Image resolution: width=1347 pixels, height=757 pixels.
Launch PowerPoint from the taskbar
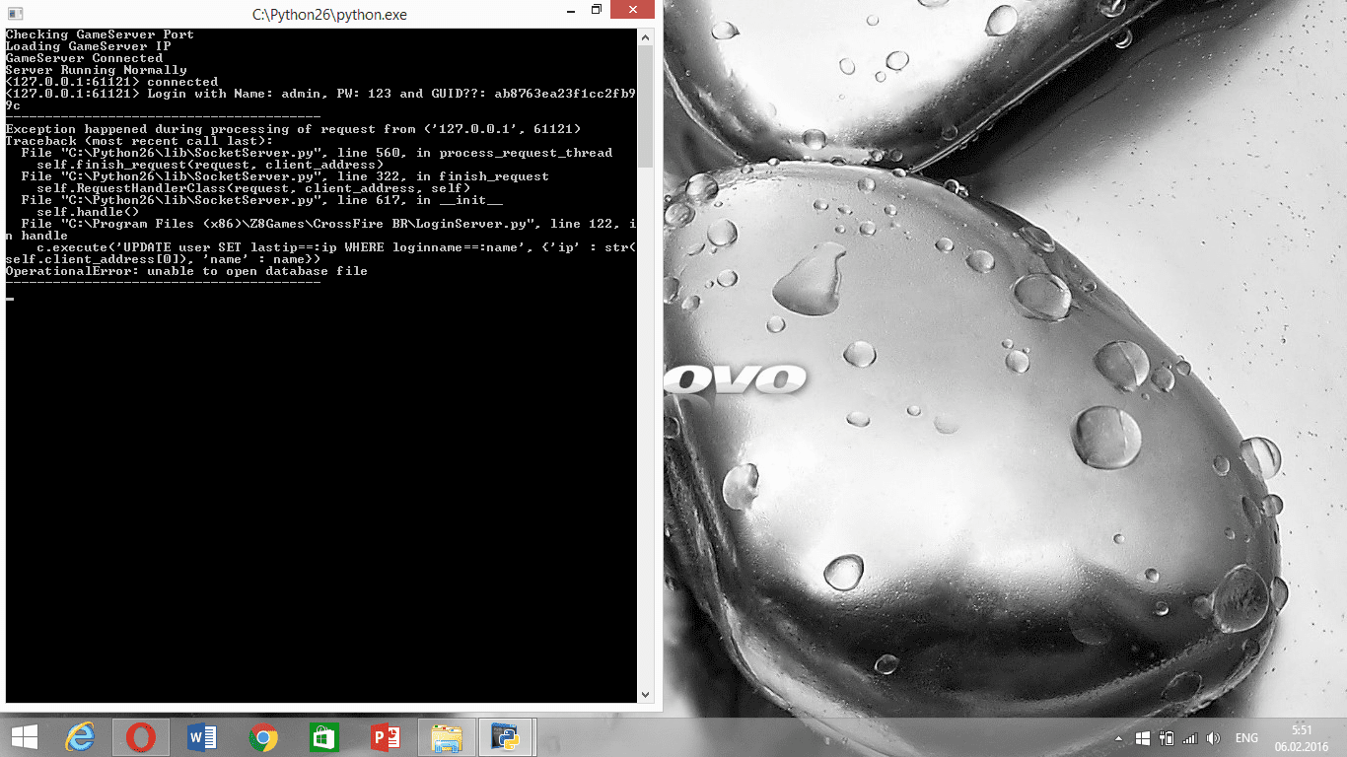click(x=385, y=737)
